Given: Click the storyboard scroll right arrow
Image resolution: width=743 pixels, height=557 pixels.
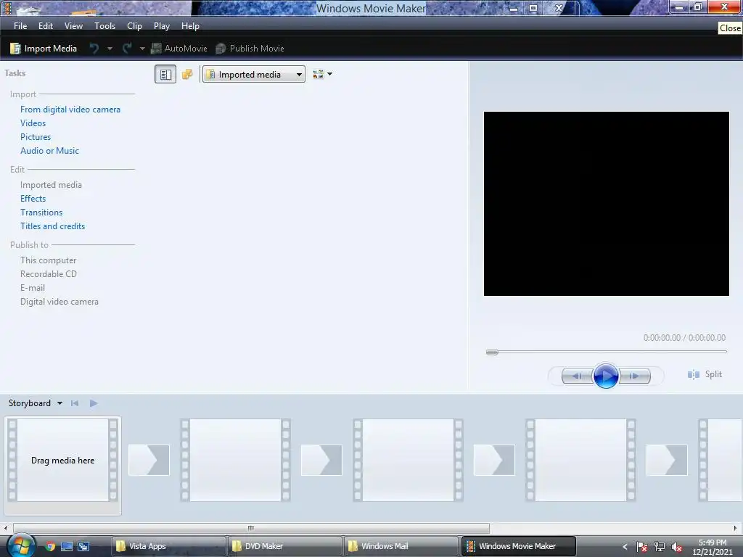Looking at the screenshot, I should [x=736, y=528].
